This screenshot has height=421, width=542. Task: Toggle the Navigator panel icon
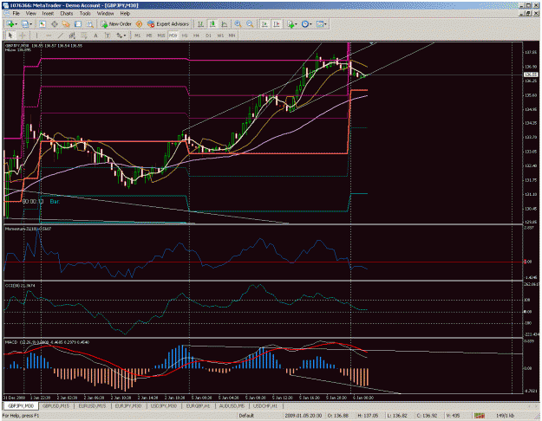click(x=66, y=24)
